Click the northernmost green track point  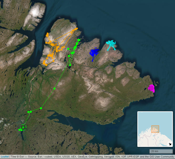[x=79, y=40]
